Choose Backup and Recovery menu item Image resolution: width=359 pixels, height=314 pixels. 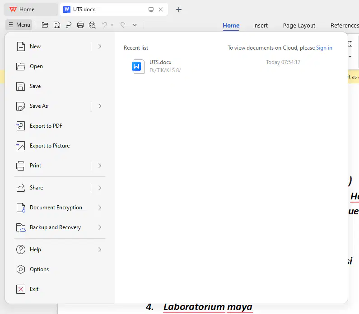pyautogui.click(x=60, y=227)
